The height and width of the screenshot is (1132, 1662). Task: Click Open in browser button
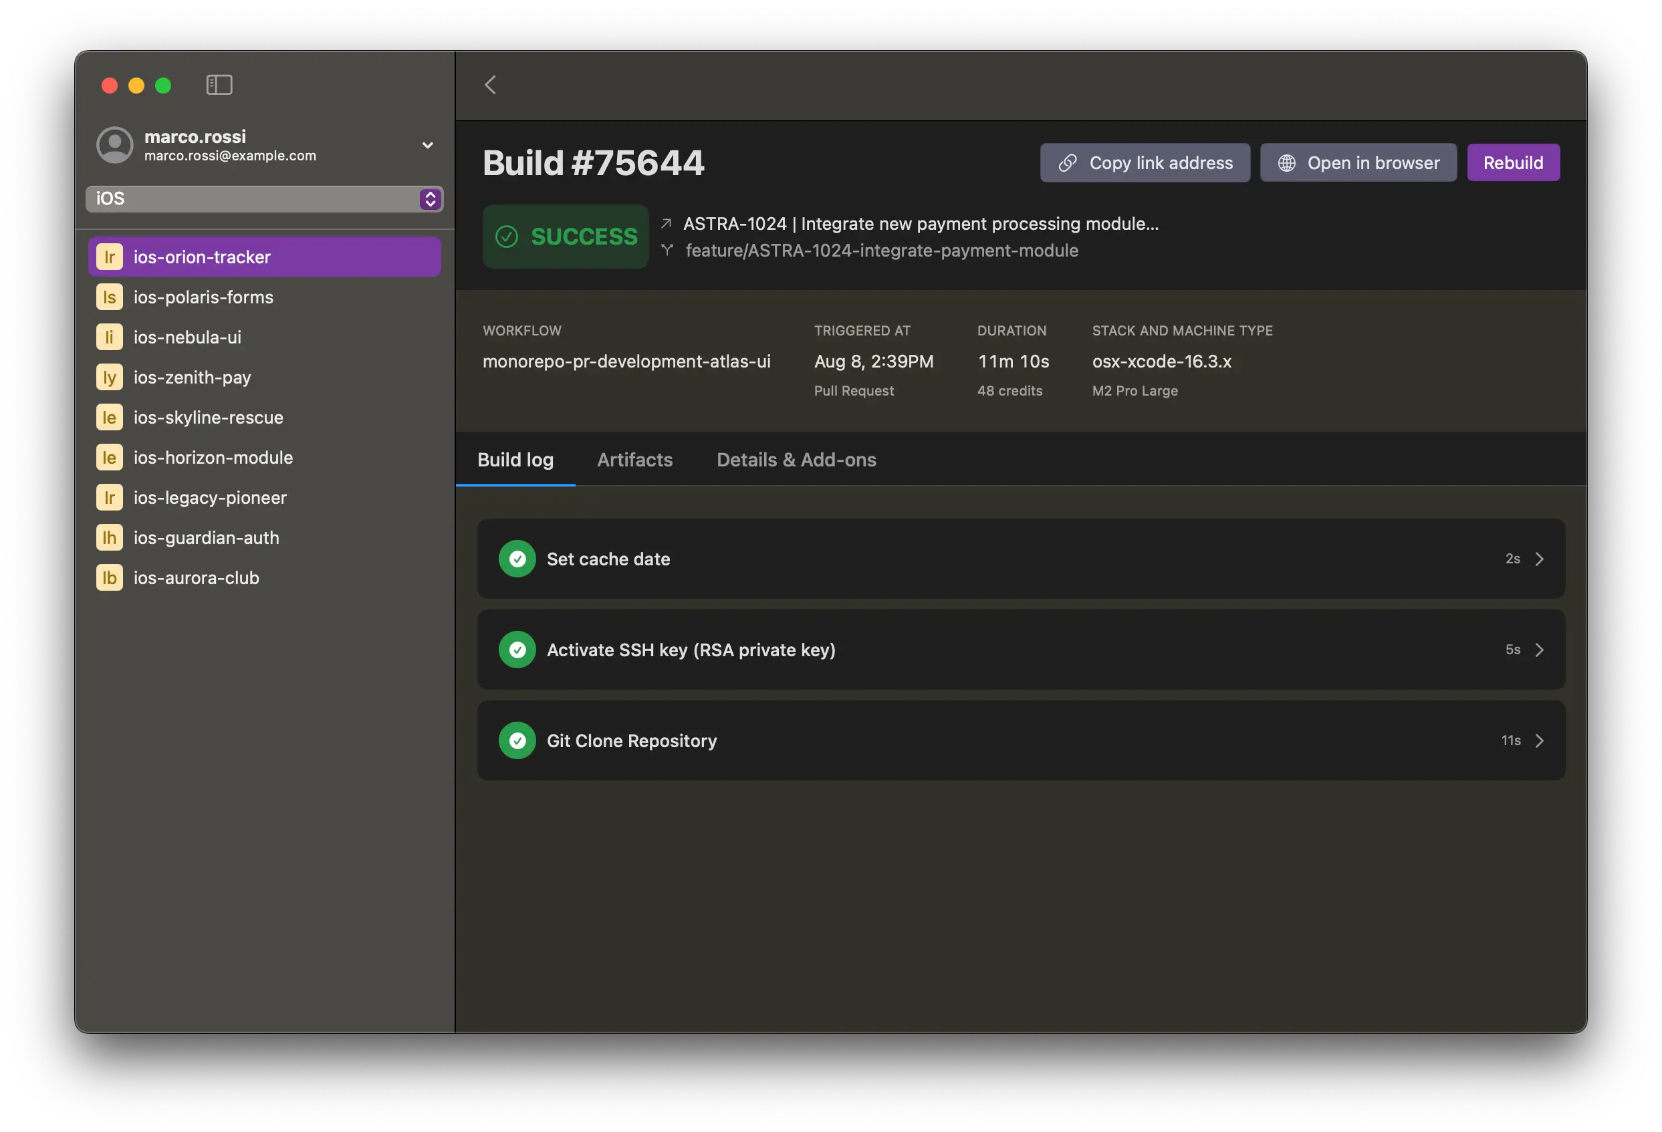click(x=1357, y=163)
